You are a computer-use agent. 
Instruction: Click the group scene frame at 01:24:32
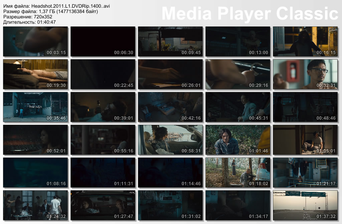35,205
